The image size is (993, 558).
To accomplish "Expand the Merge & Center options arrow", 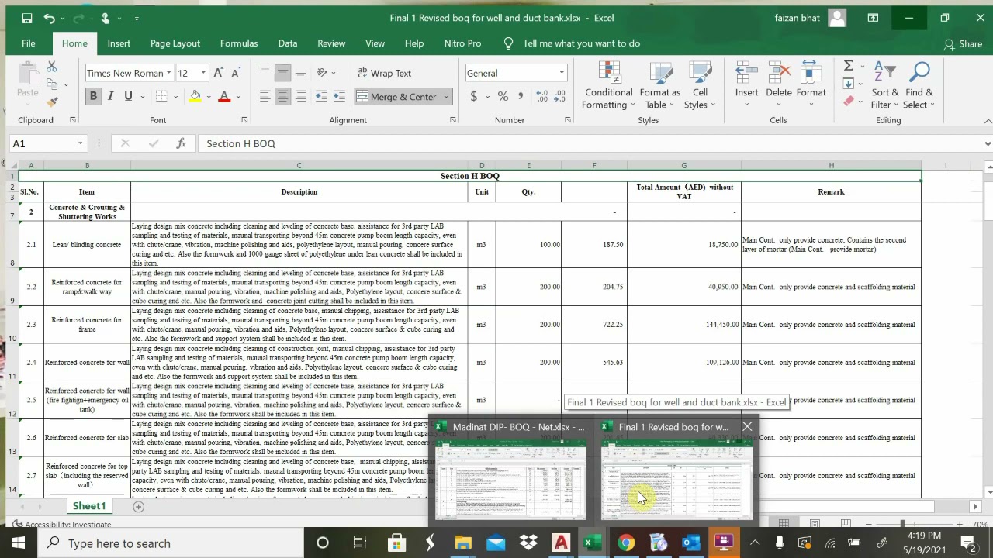I will click(x=446, y=97).
